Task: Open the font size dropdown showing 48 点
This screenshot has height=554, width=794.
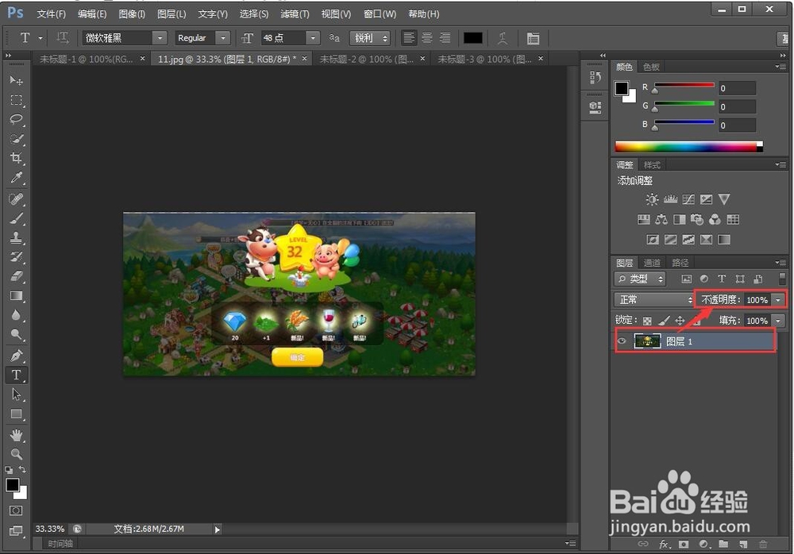Action: coord(312,38)
